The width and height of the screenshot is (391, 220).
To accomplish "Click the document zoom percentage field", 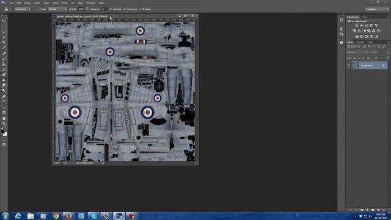I will pos(57,163).
